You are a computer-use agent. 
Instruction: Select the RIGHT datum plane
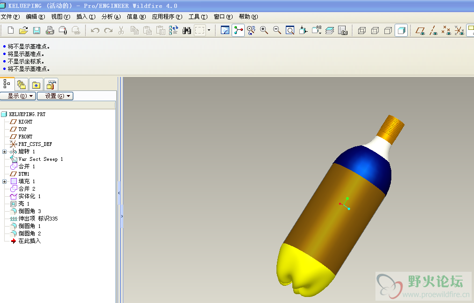pyautogui.click(x=21, y=122)
